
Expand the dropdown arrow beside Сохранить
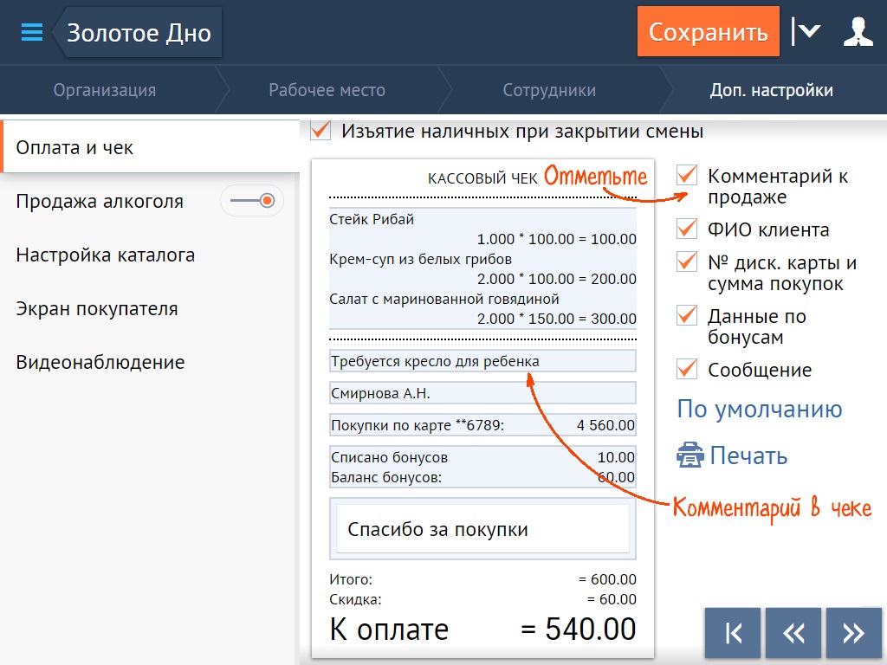pyautogui.click(x=806, y=33)
